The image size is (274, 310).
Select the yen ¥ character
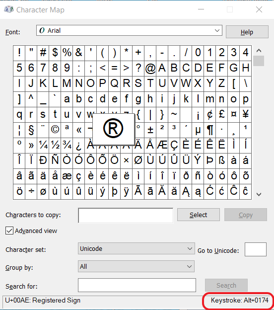[245, 114]
